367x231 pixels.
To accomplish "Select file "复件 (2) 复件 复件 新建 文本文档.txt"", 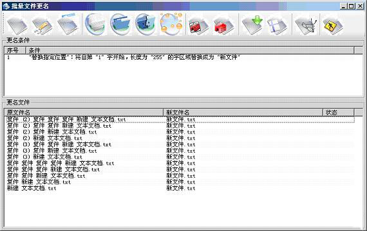I will tap(59, 126).
